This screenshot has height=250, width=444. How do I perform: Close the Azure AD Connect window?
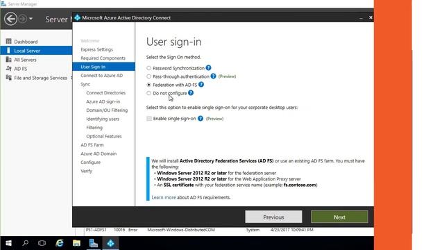coord(370,17)
